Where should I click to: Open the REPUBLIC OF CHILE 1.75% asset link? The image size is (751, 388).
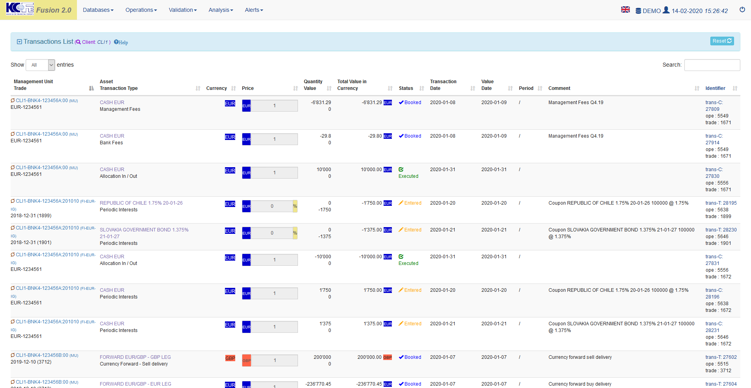(x=141, y=203)
